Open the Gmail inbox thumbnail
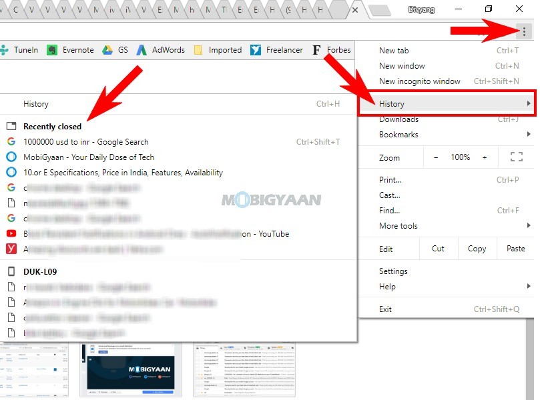 pos(244,370)
